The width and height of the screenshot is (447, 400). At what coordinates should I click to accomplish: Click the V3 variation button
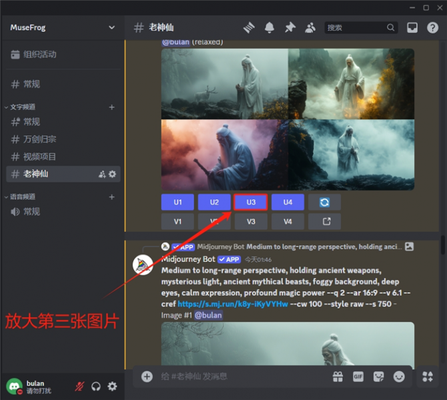pos(251,221)
